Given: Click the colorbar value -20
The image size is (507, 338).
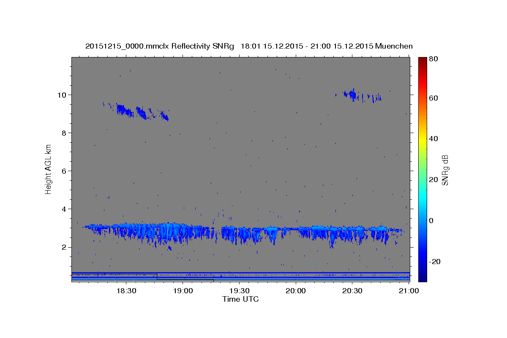Looking at the screenshot, I should click(x=434, y=262).
